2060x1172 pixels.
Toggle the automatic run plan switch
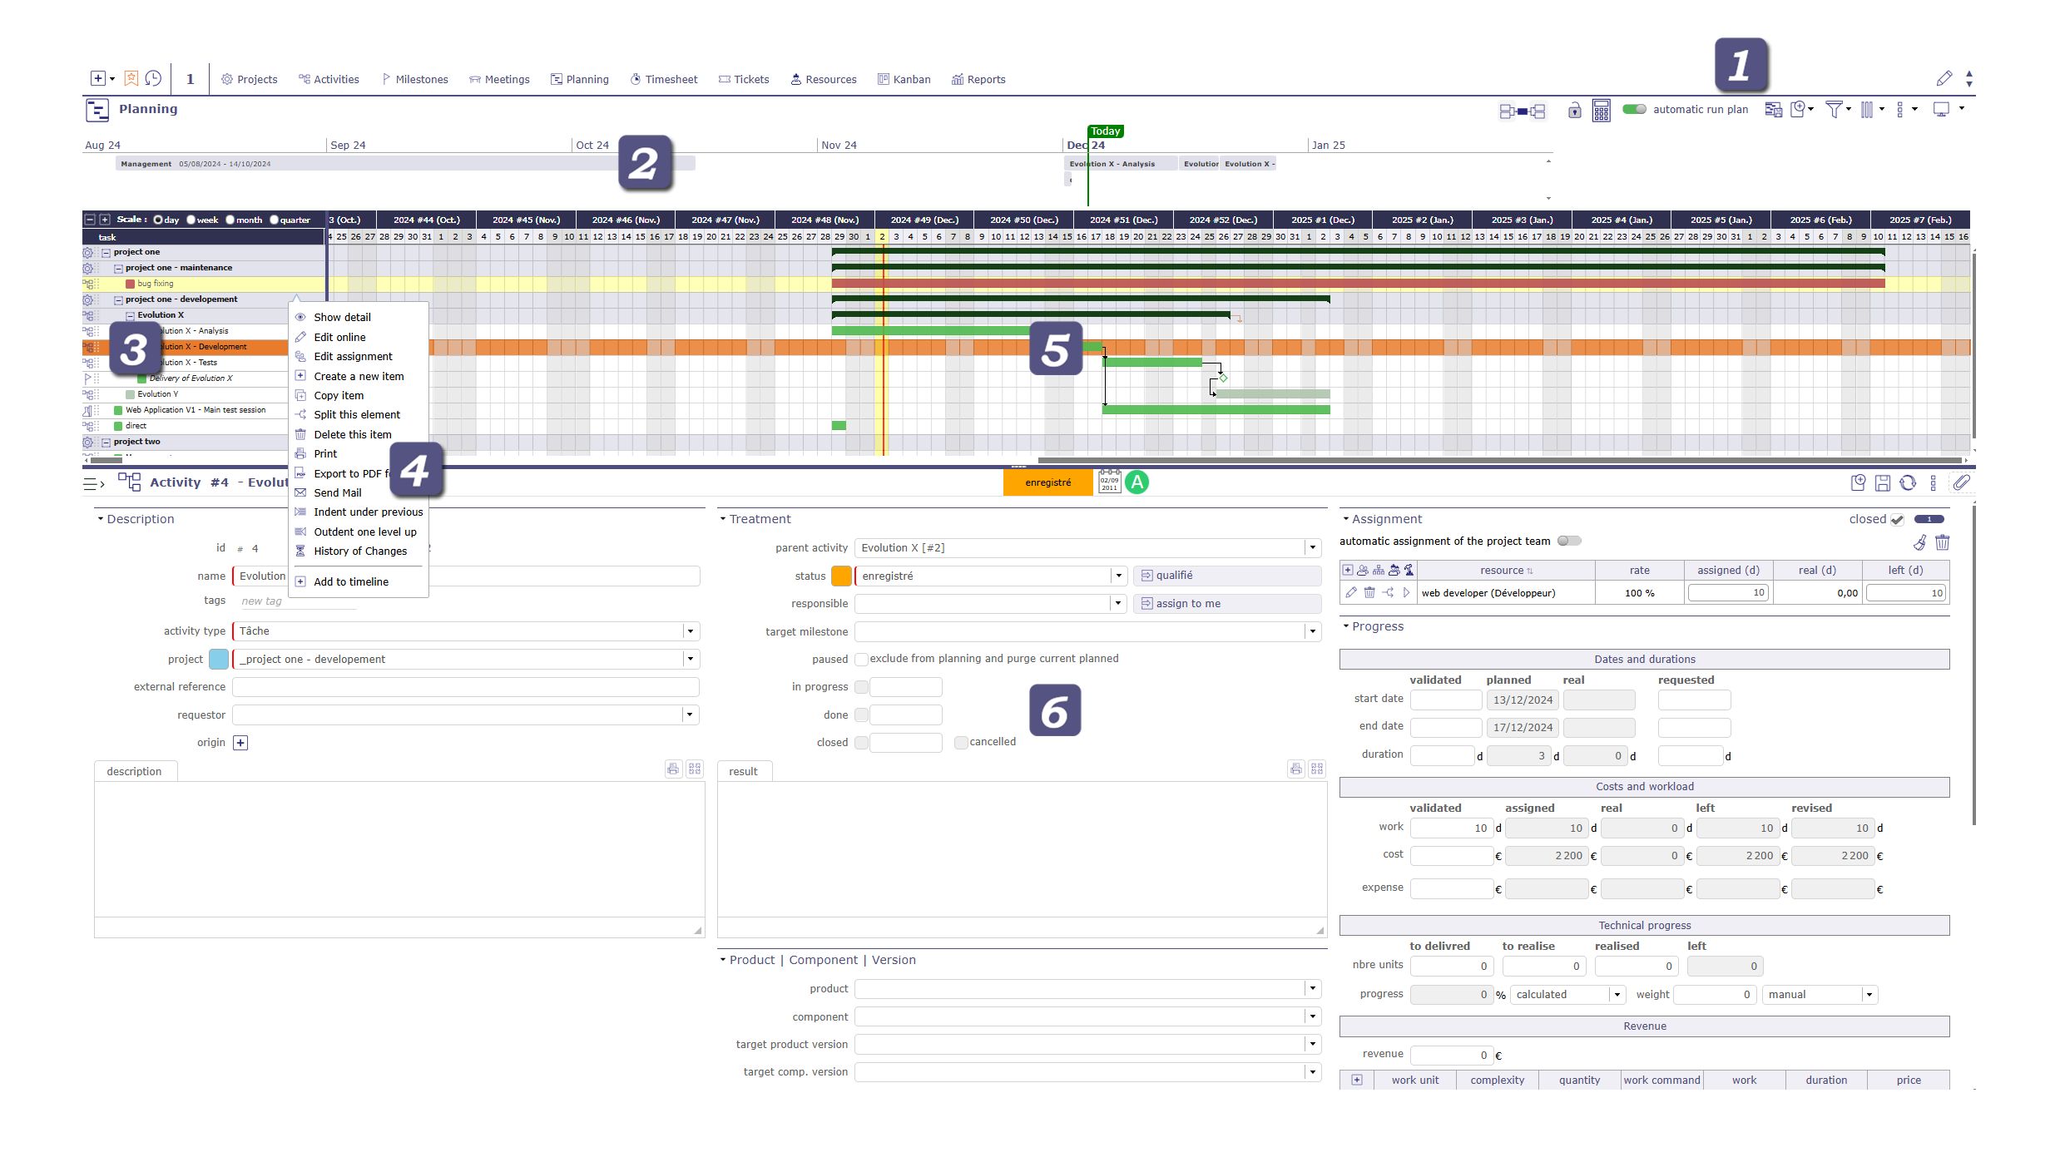[x=1633, y=109]
